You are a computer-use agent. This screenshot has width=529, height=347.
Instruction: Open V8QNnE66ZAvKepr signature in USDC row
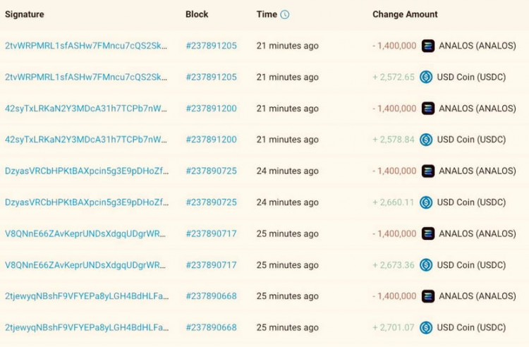(85, 265)
